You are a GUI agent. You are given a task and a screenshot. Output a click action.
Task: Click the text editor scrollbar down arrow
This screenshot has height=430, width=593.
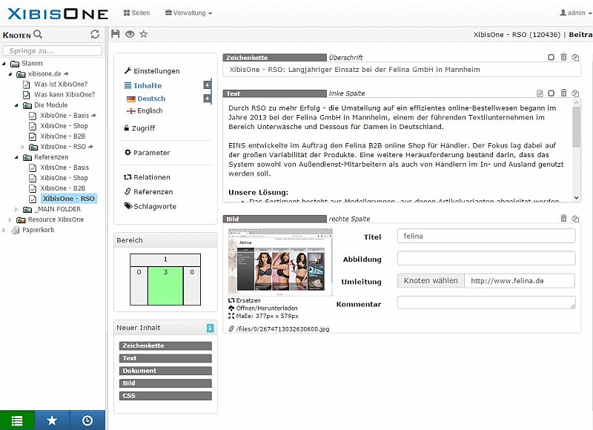click(577, 197)
